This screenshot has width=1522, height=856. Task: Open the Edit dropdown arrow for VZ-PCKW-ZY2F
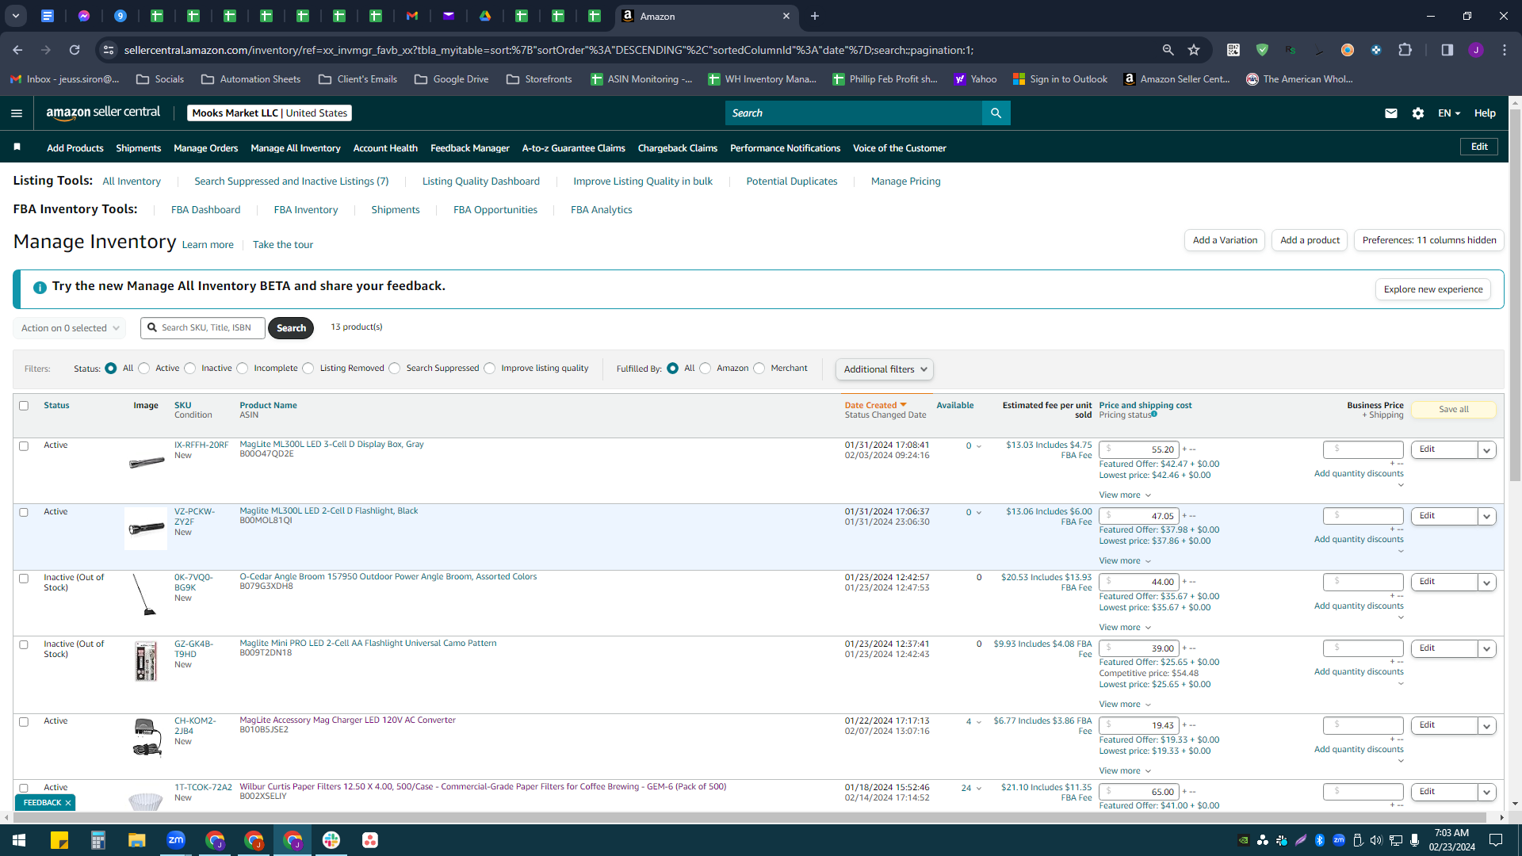click(x=1487, y=517)
